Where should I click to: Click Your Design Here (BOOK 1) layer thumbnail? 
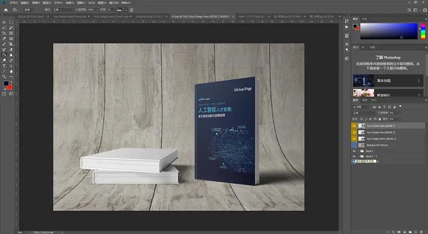362,126
